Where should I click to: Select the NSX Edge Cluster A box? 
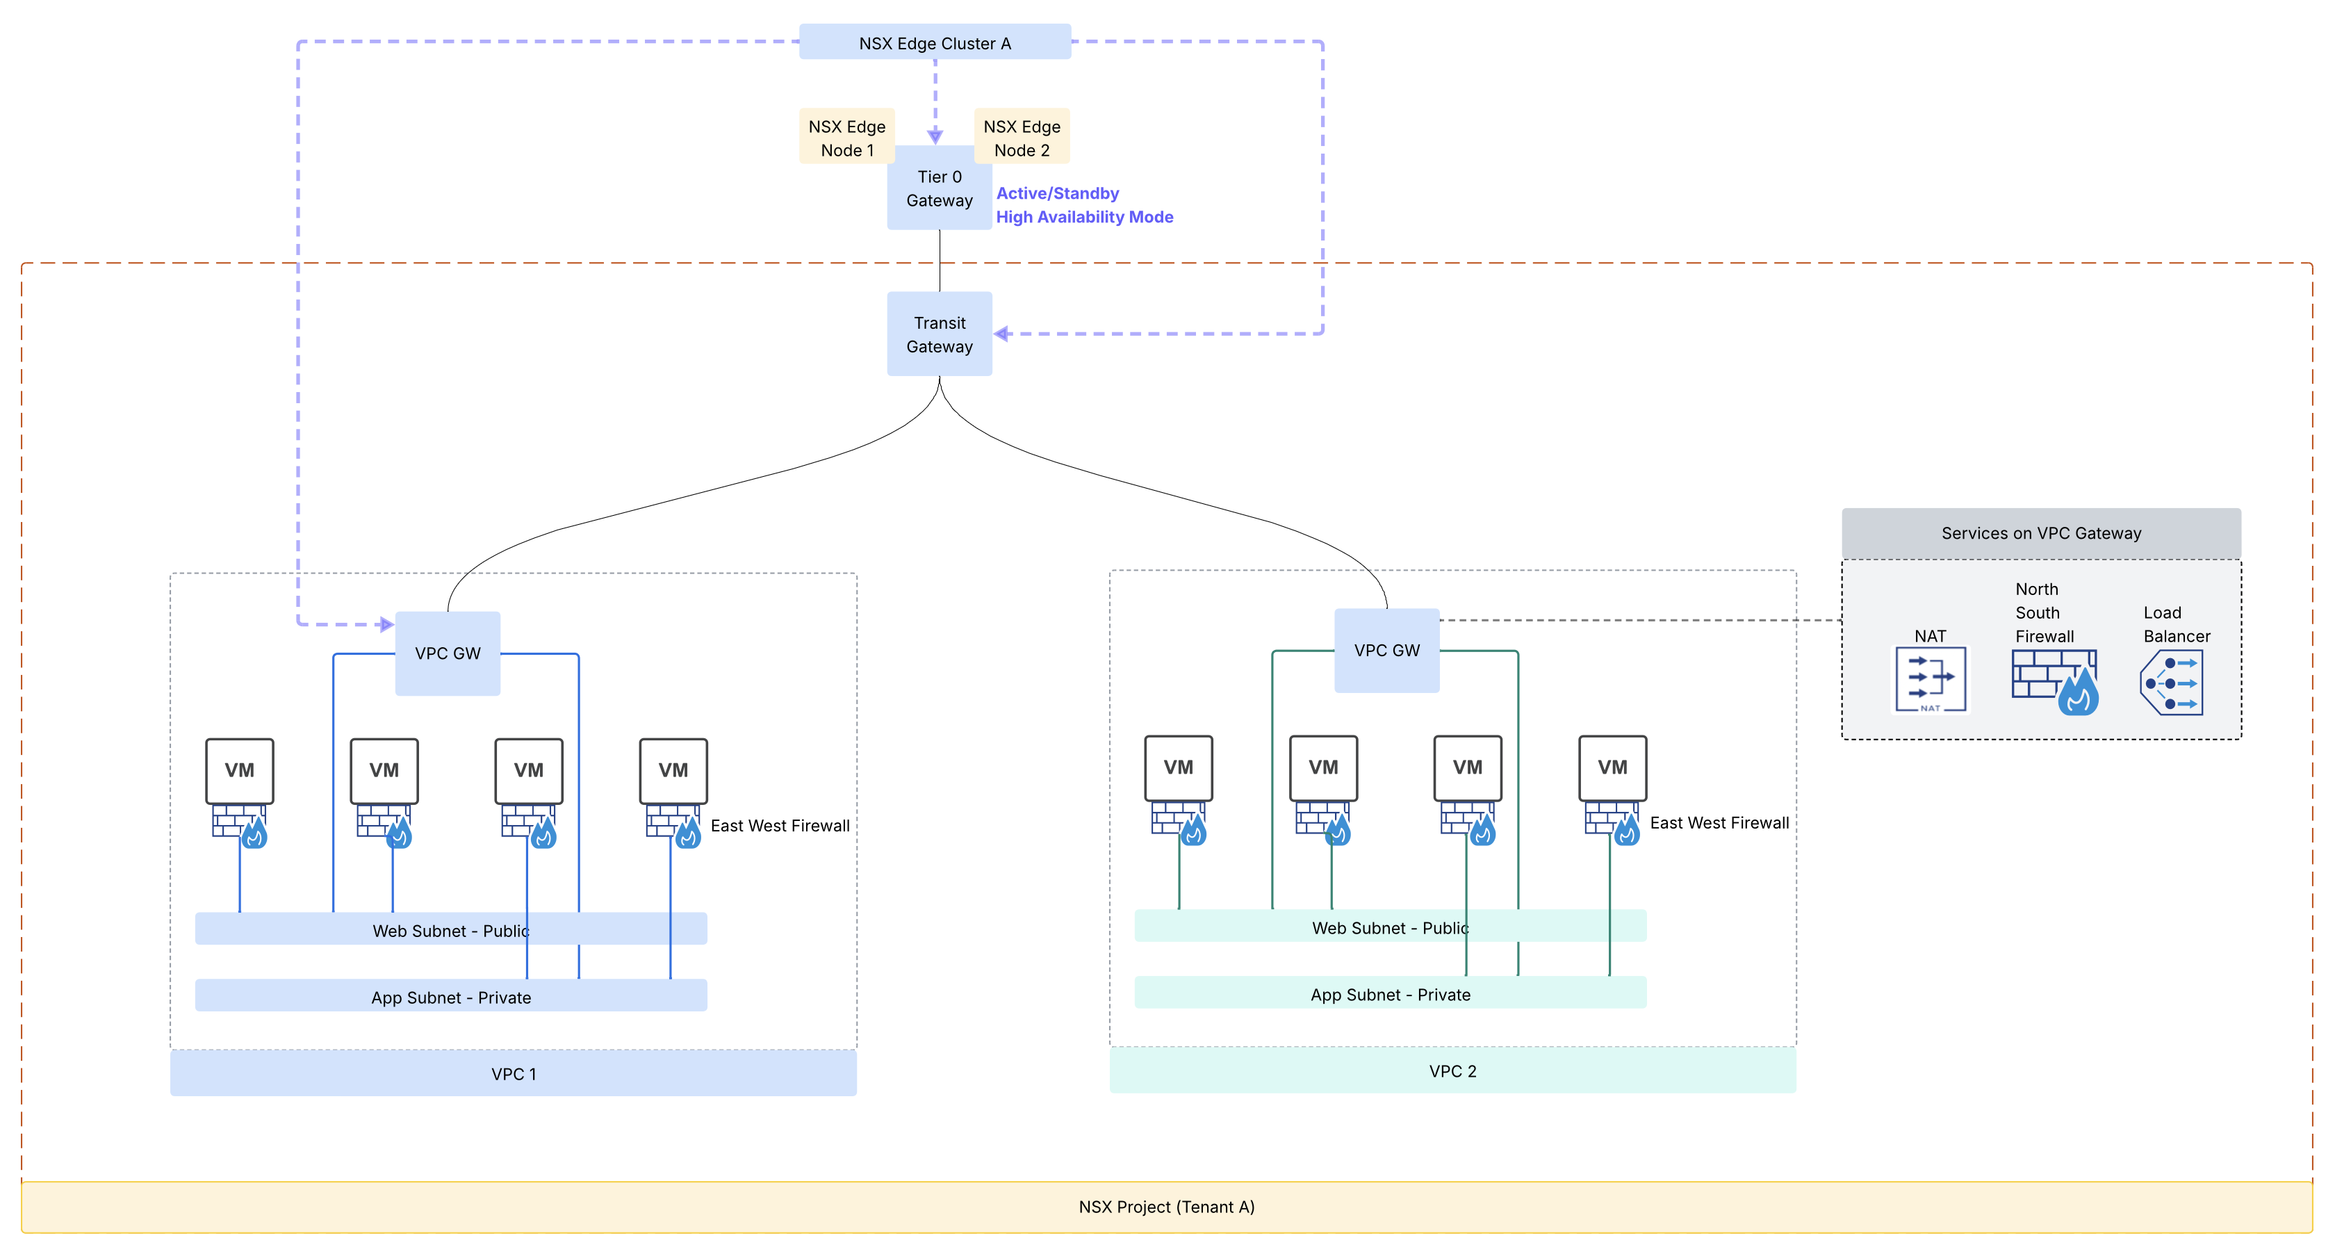[935, 42]
